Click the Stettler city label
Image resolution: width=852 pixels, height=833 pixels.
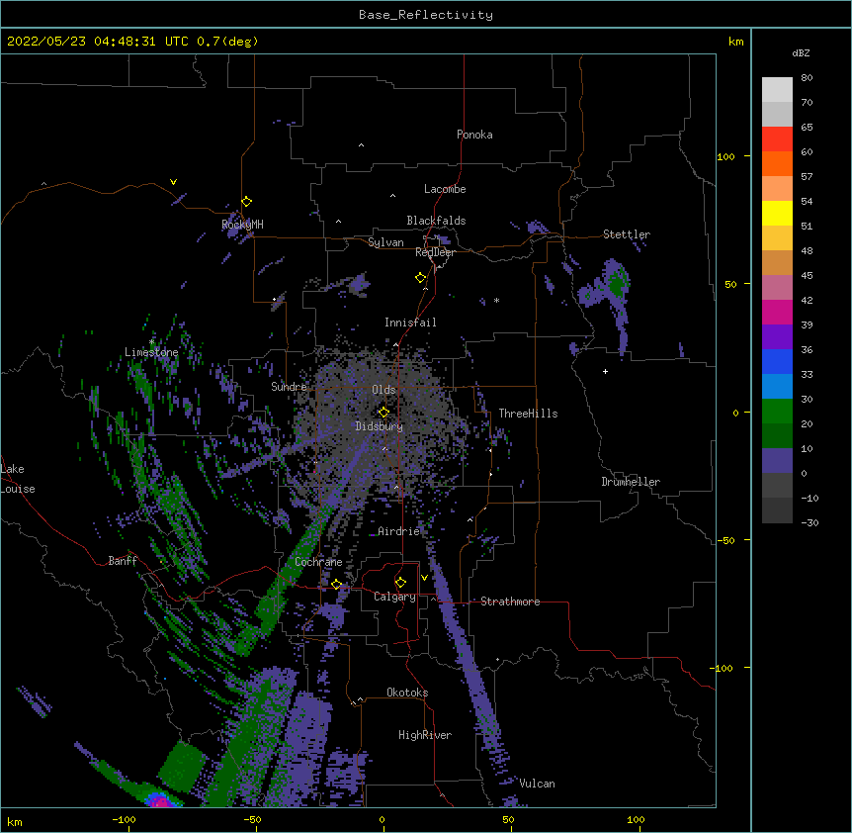[627, 234]
